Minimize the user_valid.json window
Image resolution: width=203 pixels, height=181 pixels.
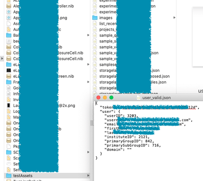coord(105,97)
